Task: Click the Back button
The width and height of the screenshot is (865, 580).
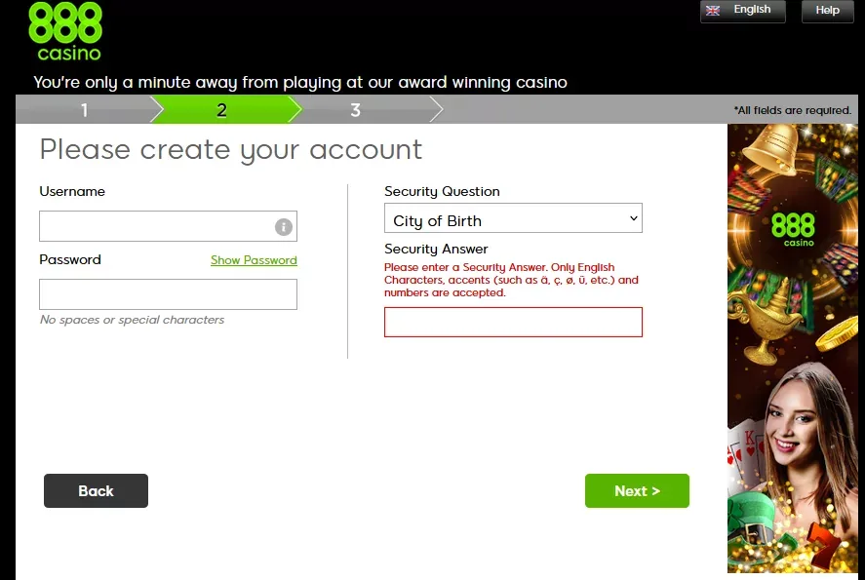Action: click(x=96, y=490)
